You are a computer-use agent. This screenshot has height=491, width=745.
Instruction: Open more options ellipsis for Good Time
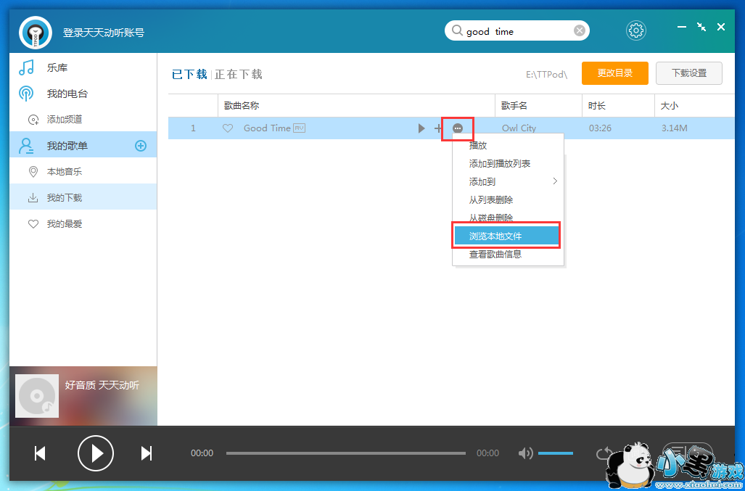(458, 128)
